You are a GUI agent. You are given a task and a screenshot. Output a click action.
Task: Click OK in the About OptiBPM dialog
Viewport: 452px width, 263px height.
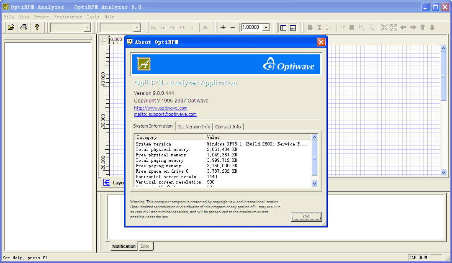tap(306, 217)
